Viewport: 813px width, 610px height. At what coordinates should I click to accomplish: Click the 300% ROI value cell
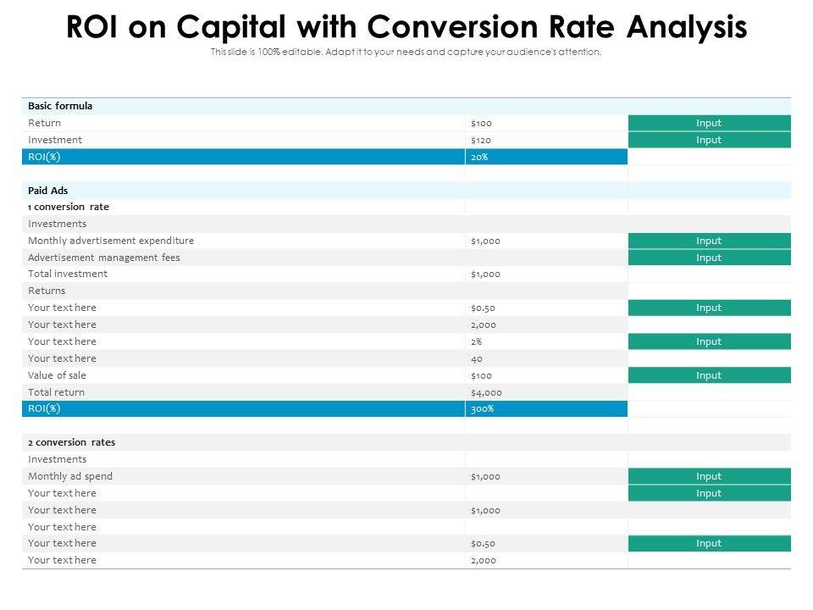point(483,408)
